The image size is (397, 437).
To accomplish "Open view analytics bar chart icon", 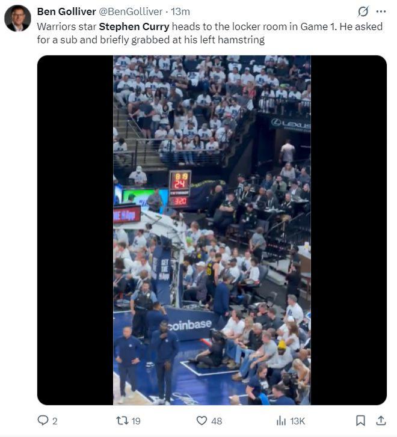I will 281,420.
